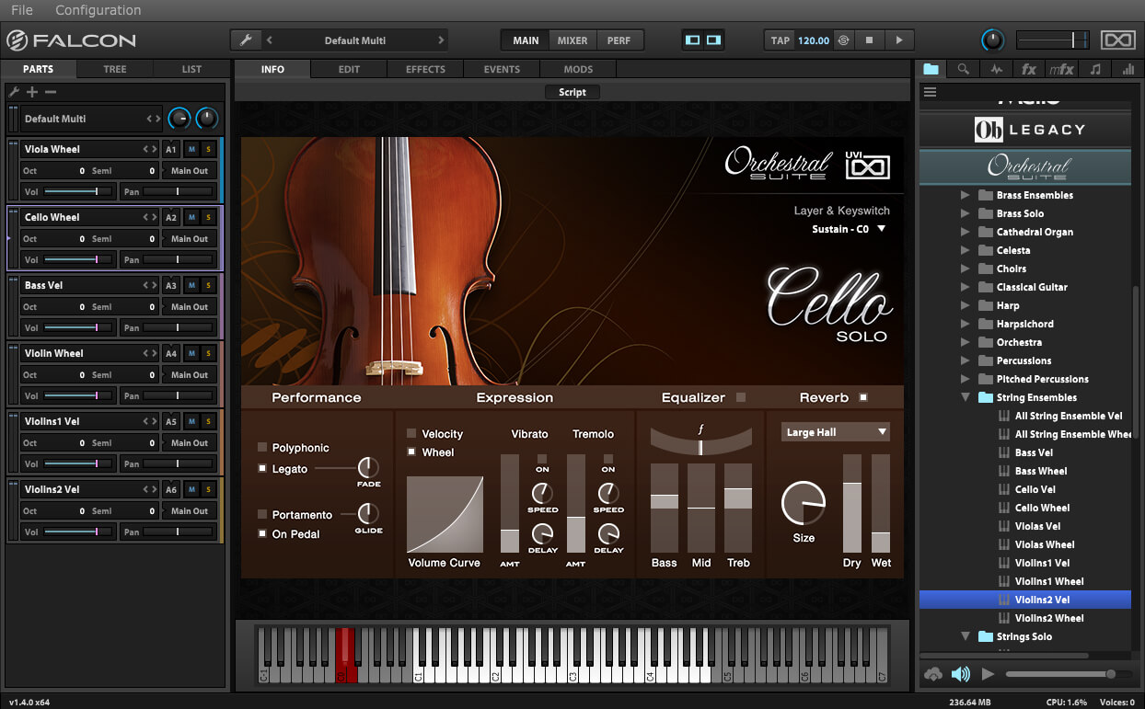Stop playback with the stop button

(869, 40)
